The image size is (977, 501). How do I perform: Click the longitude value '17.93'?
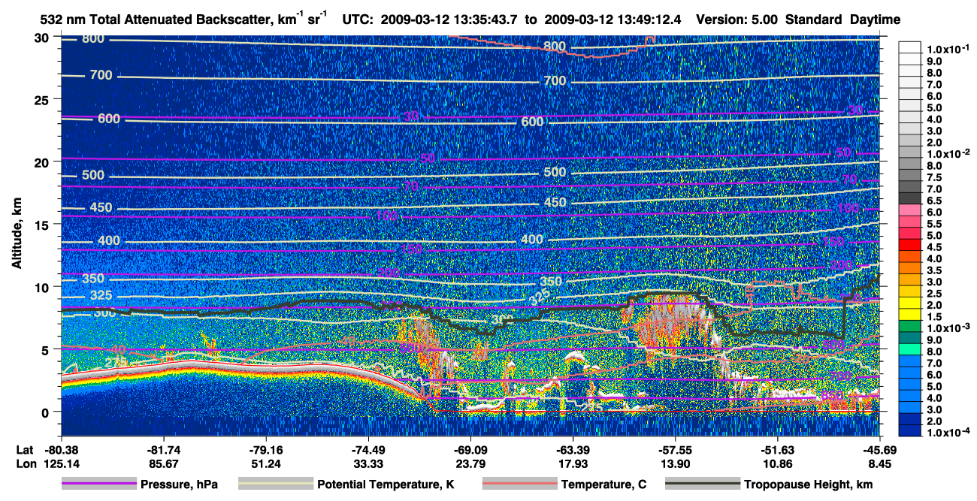click(573, 463)
